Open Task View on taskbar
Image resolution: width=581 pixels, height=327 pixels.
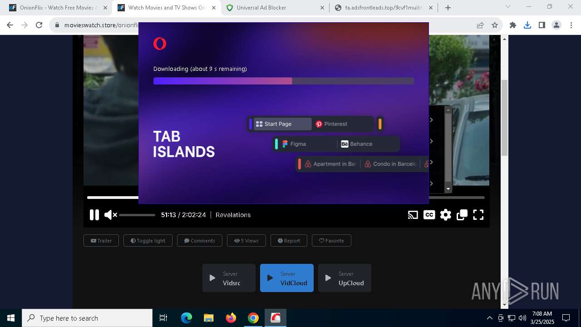(x=163, y=318)
